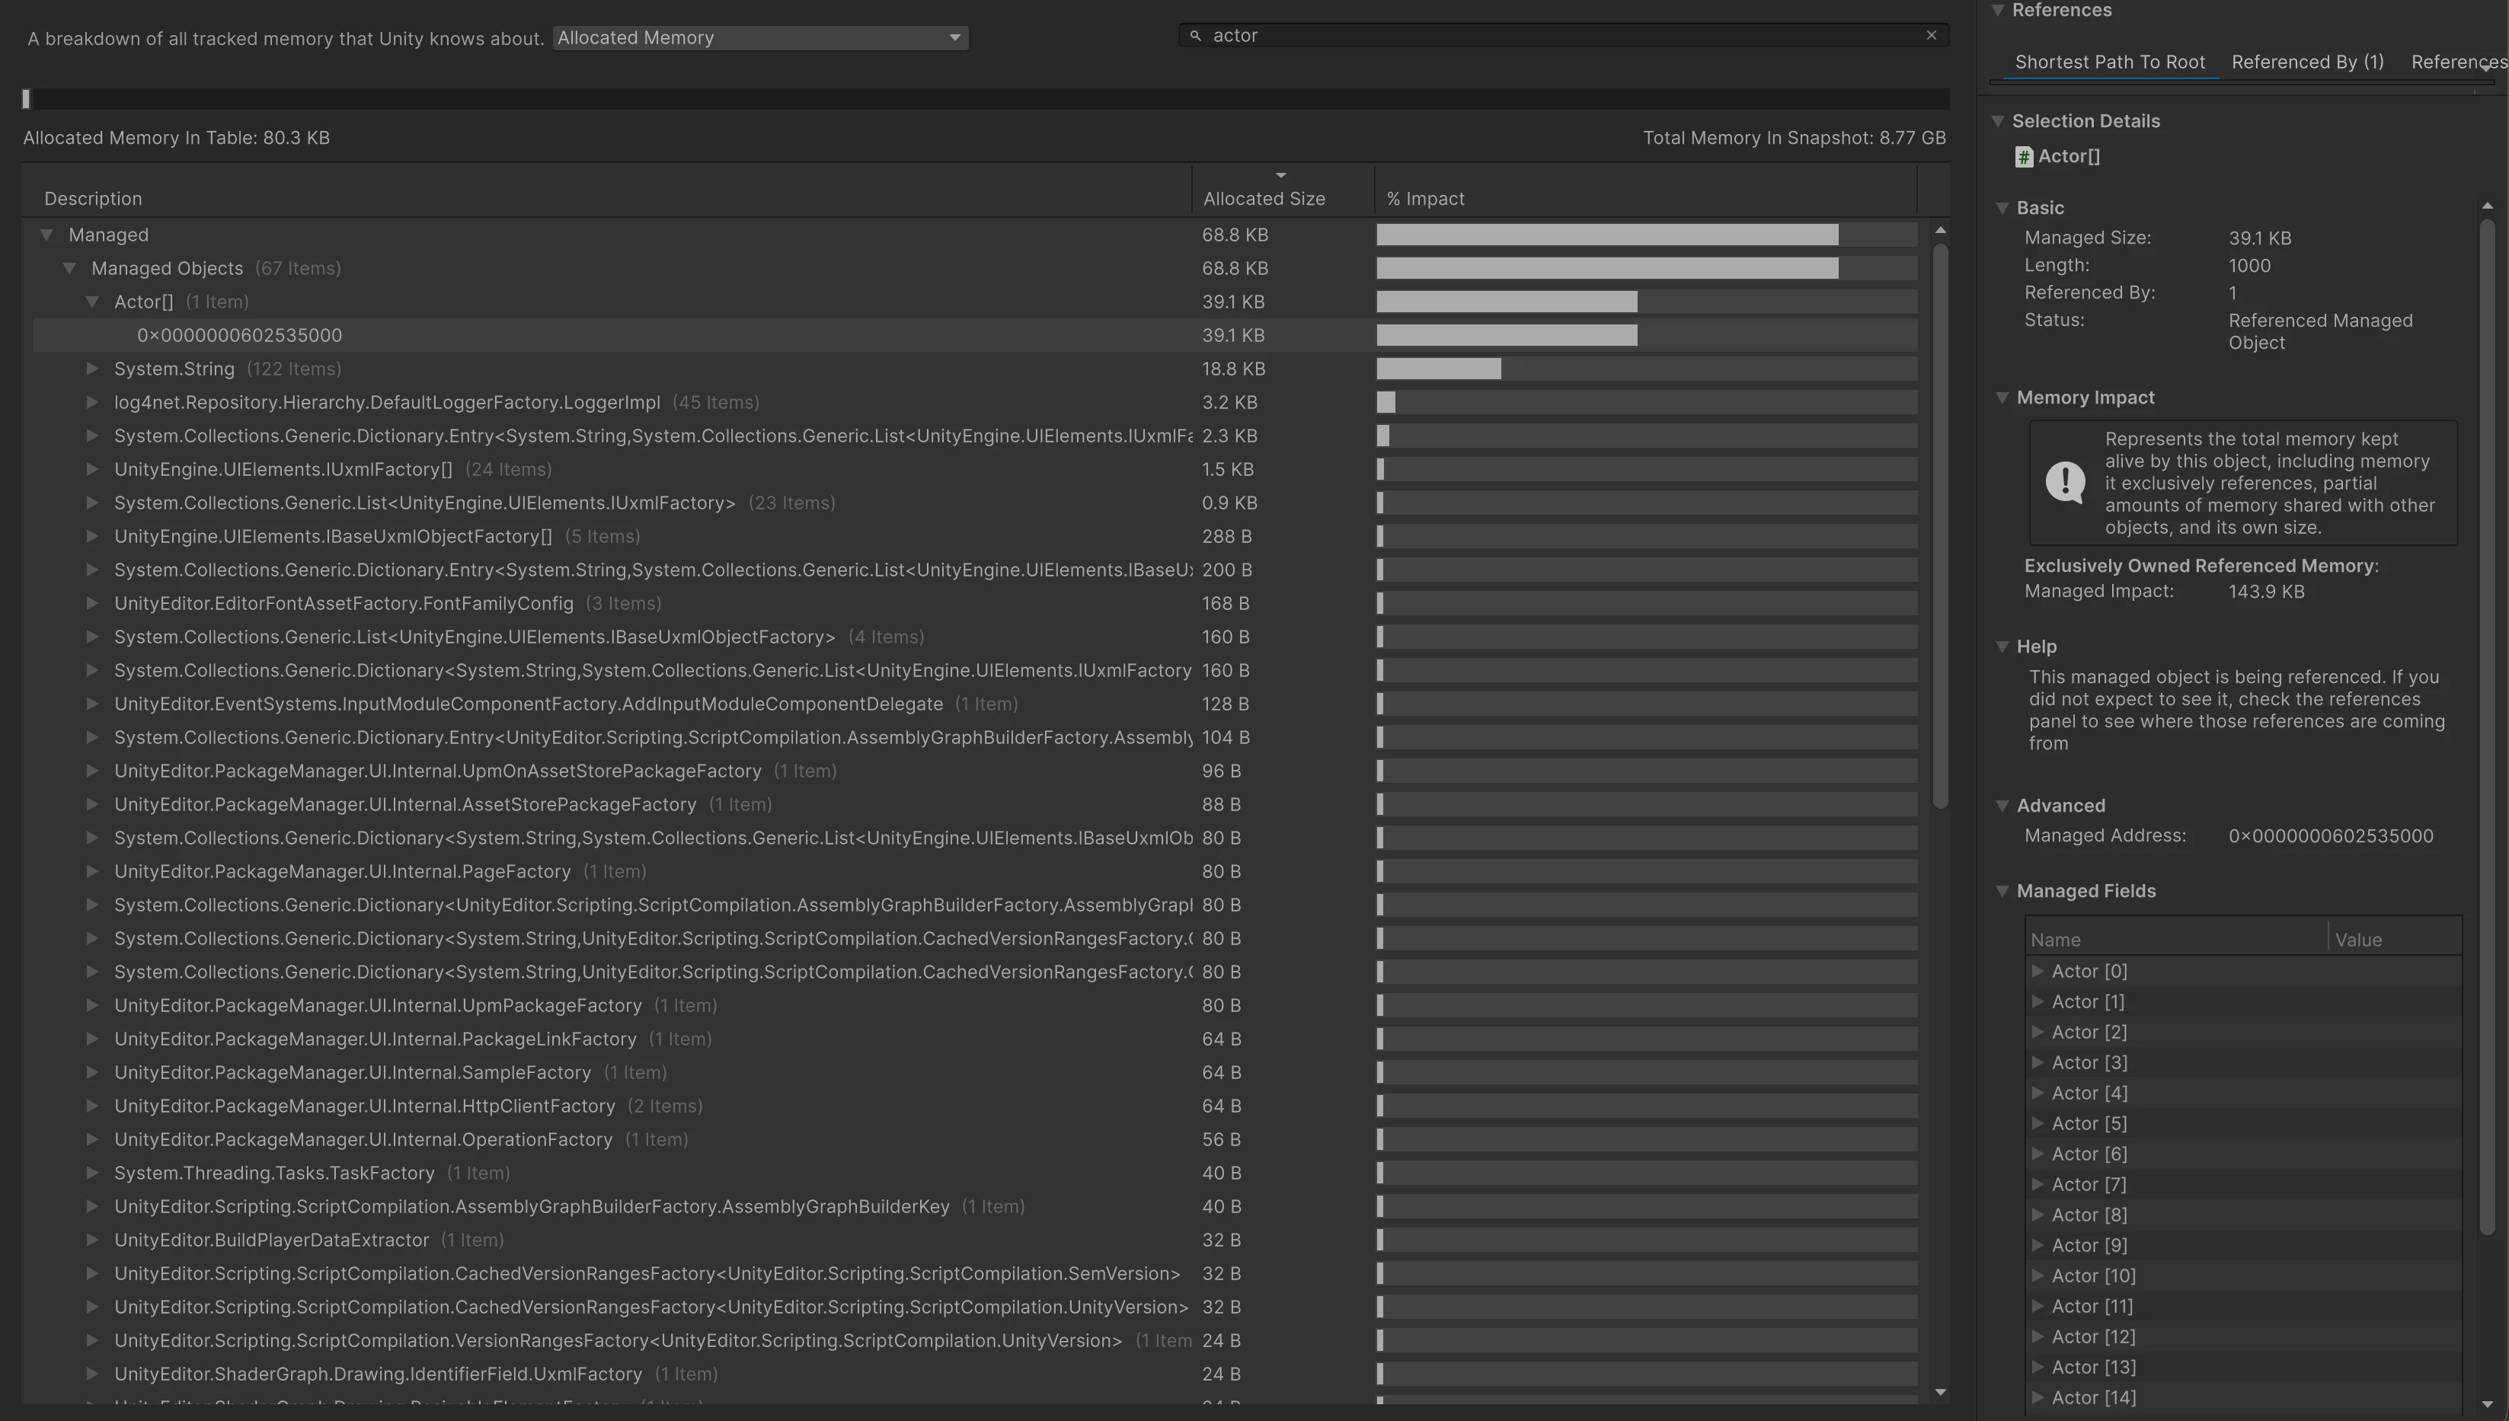Collapse the Basic section
Image resolution: width=2509 pixels, height=1421 pixels.
point(2002,208)
